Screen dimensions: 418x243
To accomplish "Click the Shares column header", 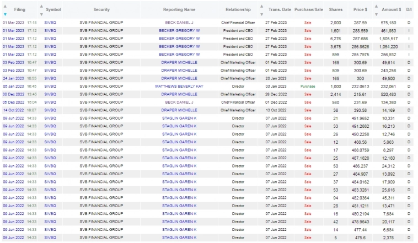I will click(335, 9).
